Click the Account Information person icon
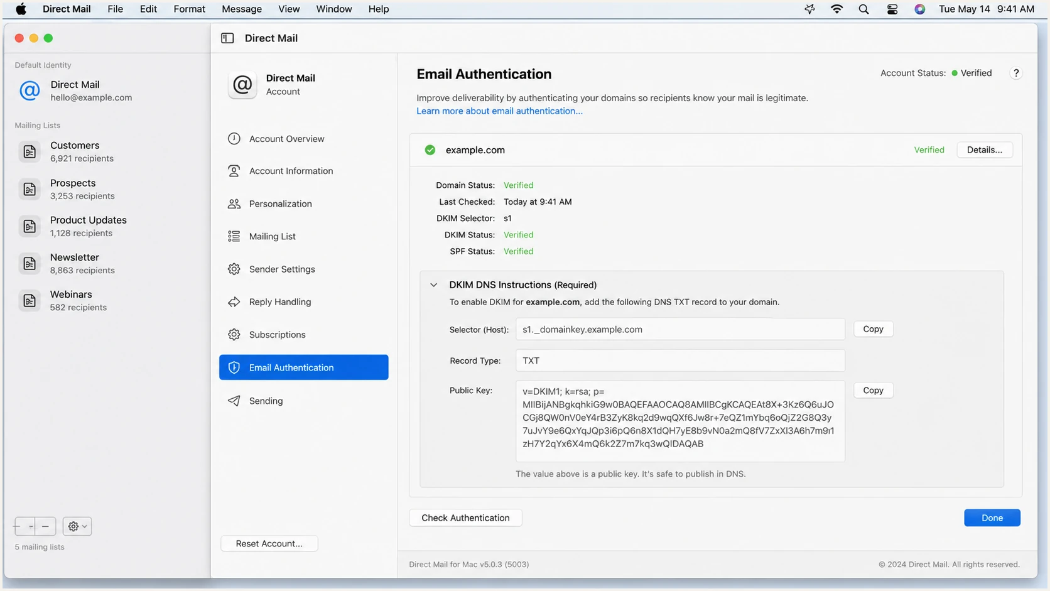1050x591 pixels. point(234,171)
